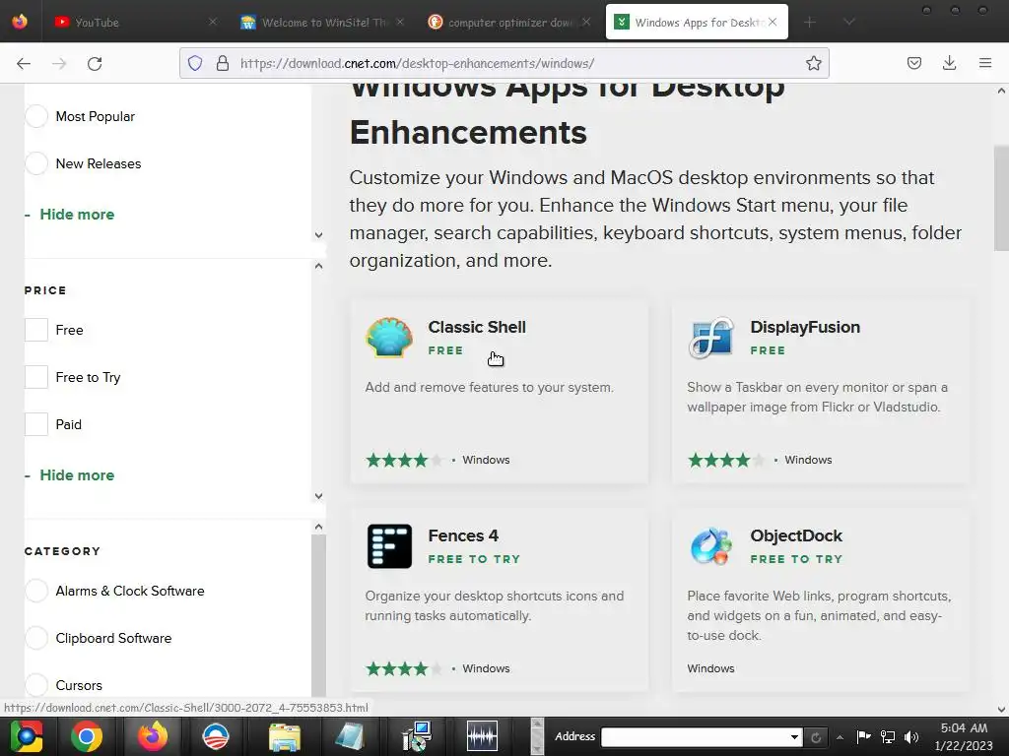
Task: Click sort panel scroll-down arrow
Action: pos(318,235)
